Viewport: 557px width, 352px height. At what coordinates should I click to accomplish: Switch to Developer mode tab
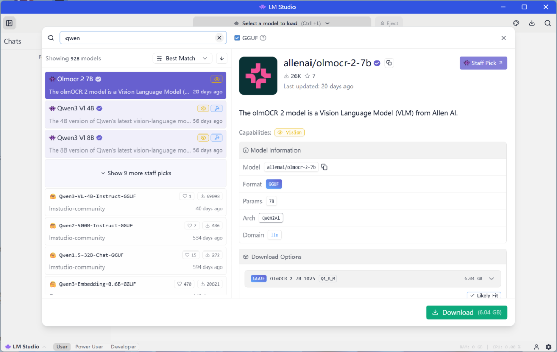(123, 347)
